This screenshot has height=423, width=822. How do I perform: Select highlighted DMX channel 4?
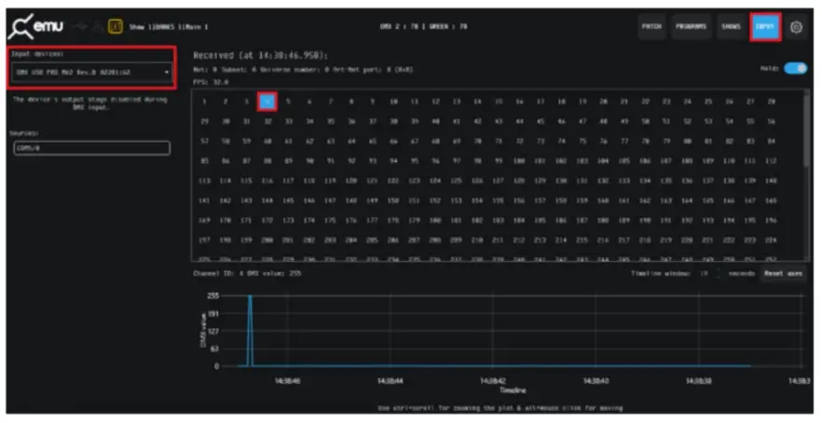(x=267, y=102)
